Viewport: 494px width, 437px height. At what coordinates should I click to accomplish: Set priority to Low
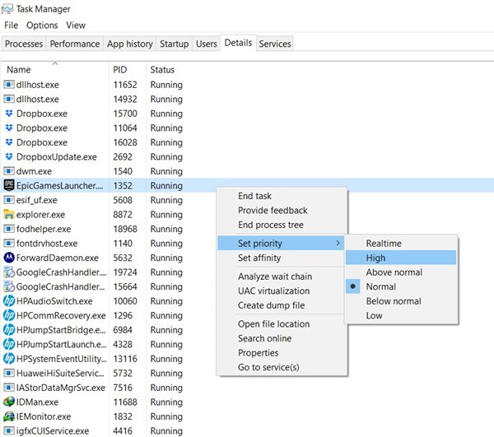pyautogui.click(x=401, y=315)
